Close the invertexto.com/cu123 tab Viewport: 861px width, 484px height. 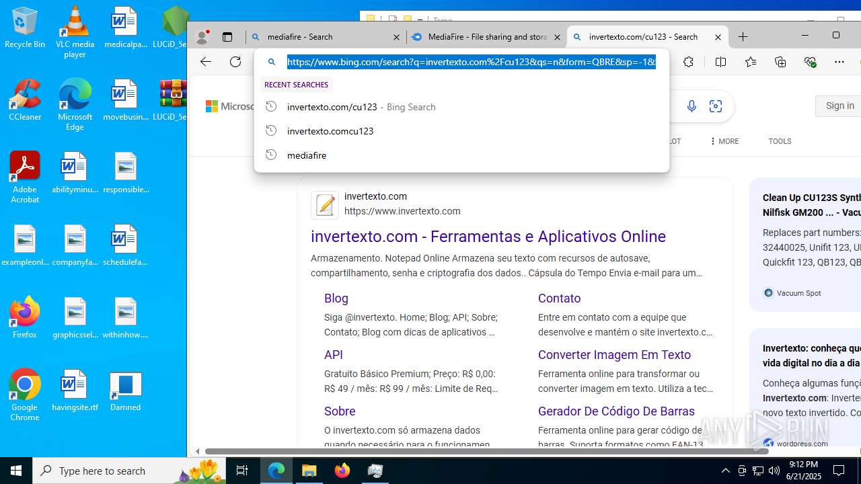718,37
